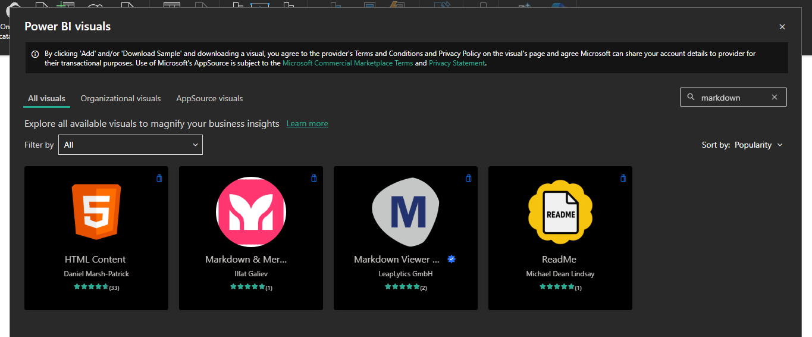Select the HTML5 shield logo icon
812x337 pixels.
coord(96,211)
